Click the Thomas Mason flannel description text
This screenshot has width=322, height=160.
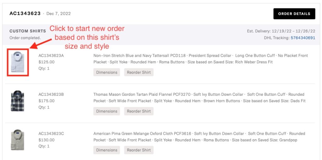coord(199,98)
